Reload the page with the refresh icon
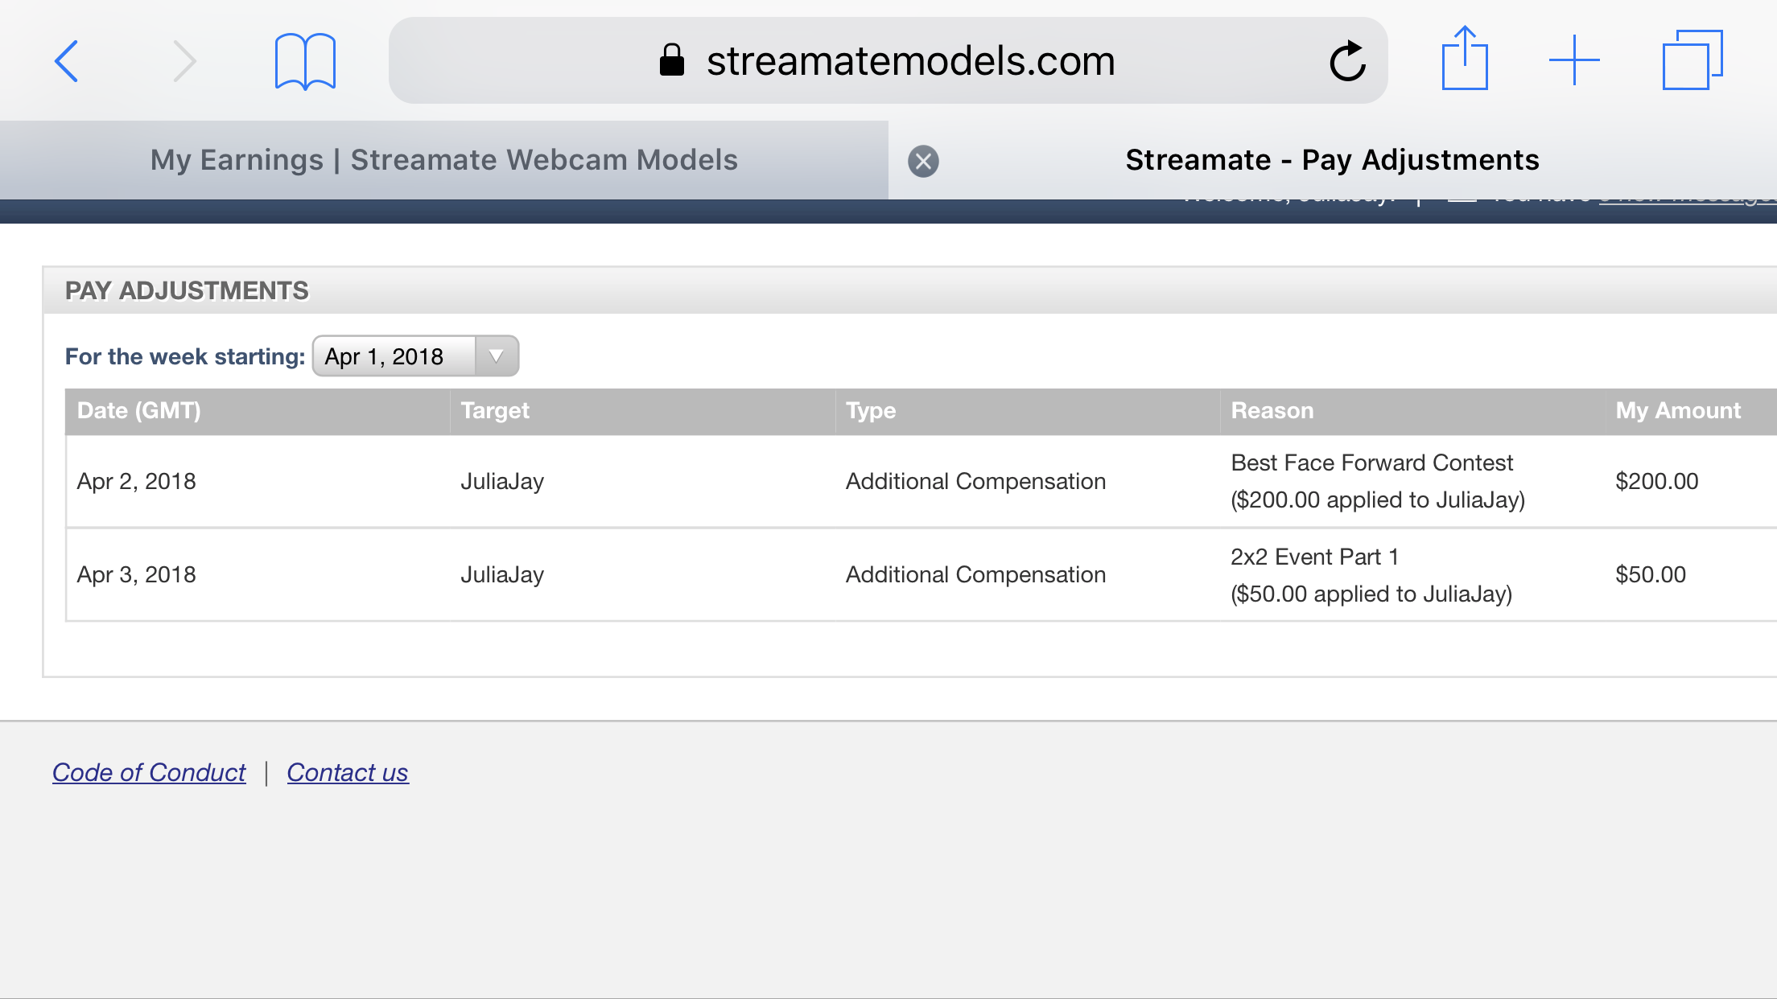The width and height of the screenshot is (1777, 999). pyautogui.click(x=1347, y=61)
